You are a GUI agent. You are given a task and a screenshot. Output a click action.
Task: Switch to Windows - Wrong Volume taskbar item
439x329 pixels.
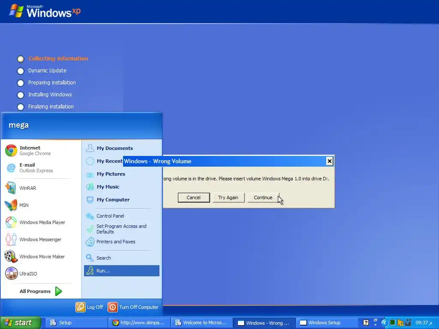(264, 323)
